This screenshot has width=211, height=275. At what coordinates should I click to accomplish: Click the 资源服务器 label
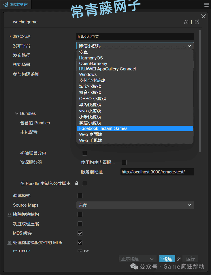tap(31, 162)
